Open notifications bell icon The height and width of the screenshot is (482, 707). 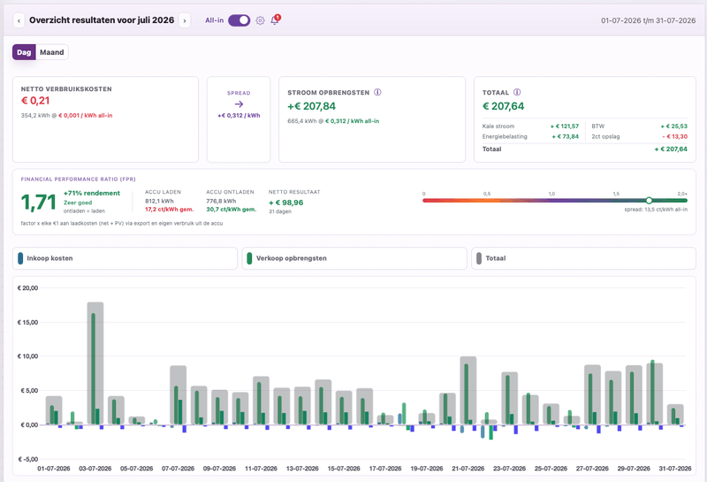[x=275, y=20]
